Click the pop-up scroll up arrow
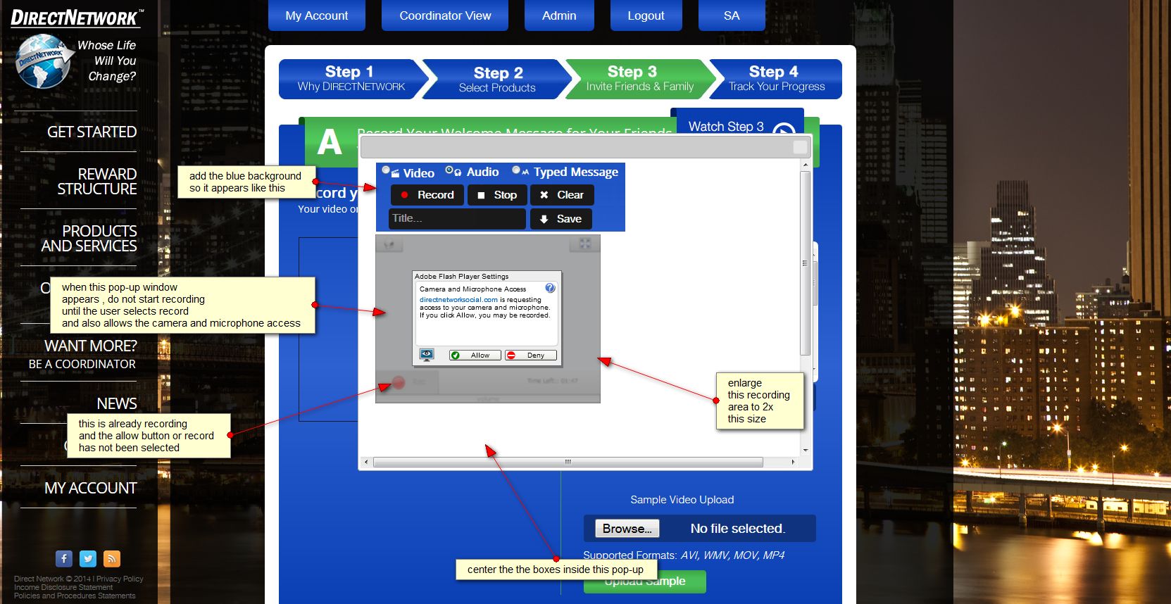Viewport: 1171px width, 604px height. tap(806, 165)
